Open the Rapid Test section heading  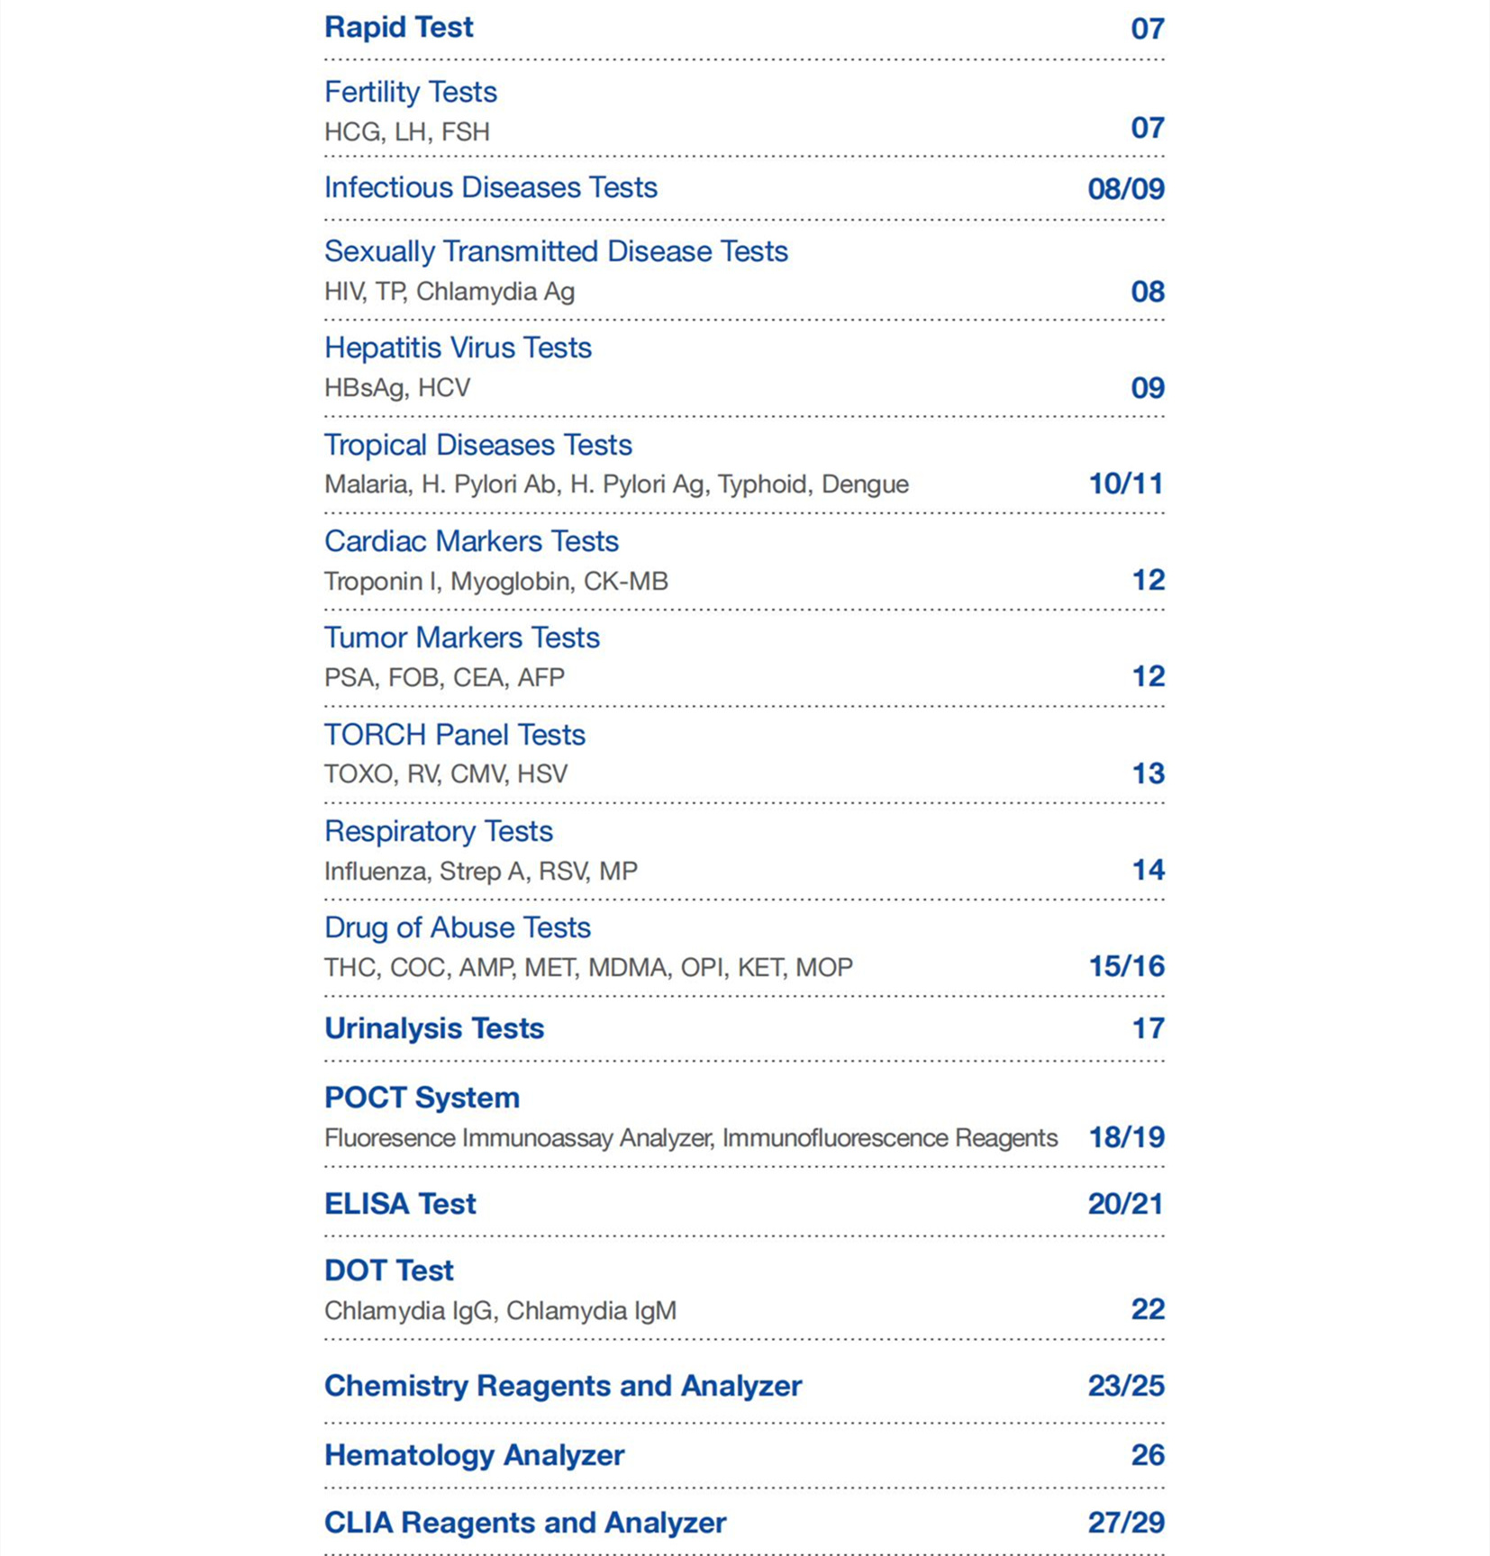click(398, 28)
